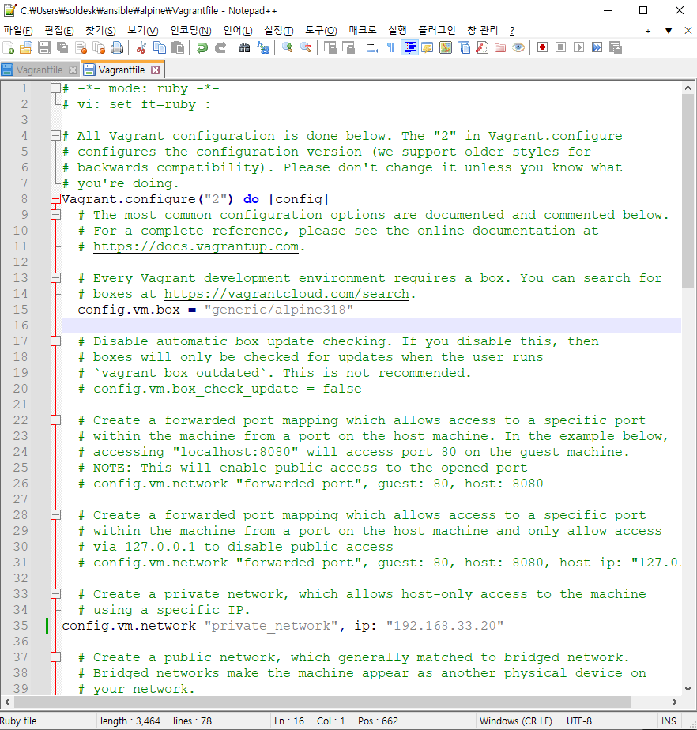697x730 pixels.
Task: Paste with the clipboard icon
Action: 177,47
